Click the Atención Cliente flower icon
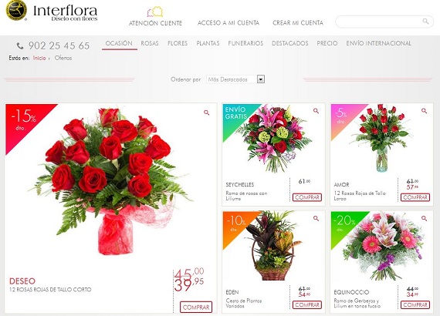The width and height of the screenshot is (440, 316). pos(155,12)
